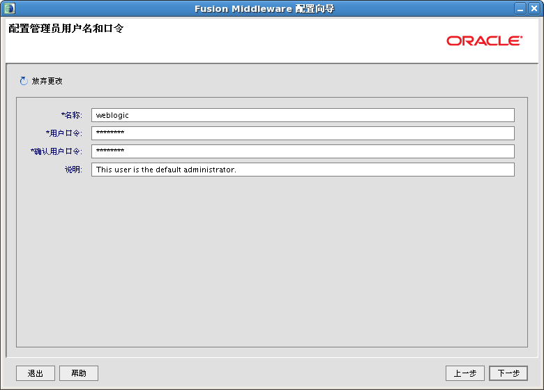
Task: Click the *用户口令: label
Action: tap(64, 133)
